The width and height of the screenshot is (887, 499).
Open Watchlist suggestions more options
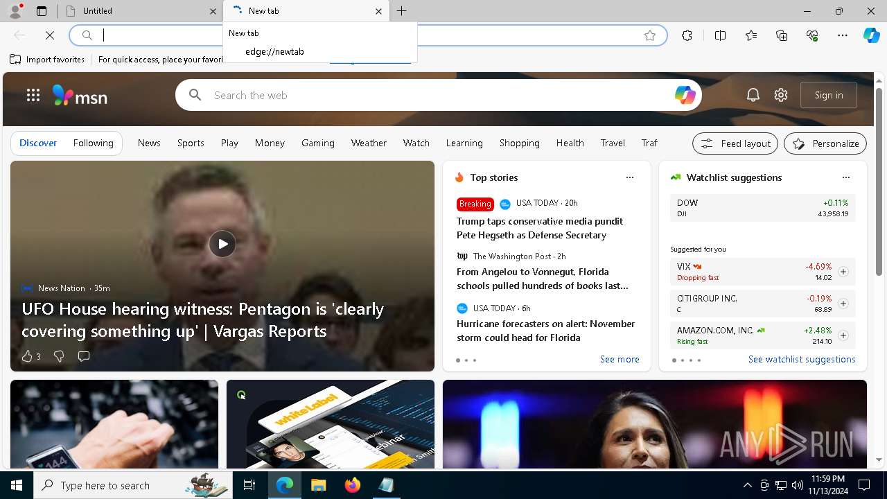846,177
